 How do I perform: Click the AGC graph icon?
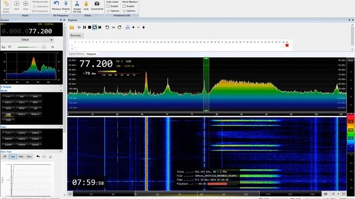[x=50, y=156]
